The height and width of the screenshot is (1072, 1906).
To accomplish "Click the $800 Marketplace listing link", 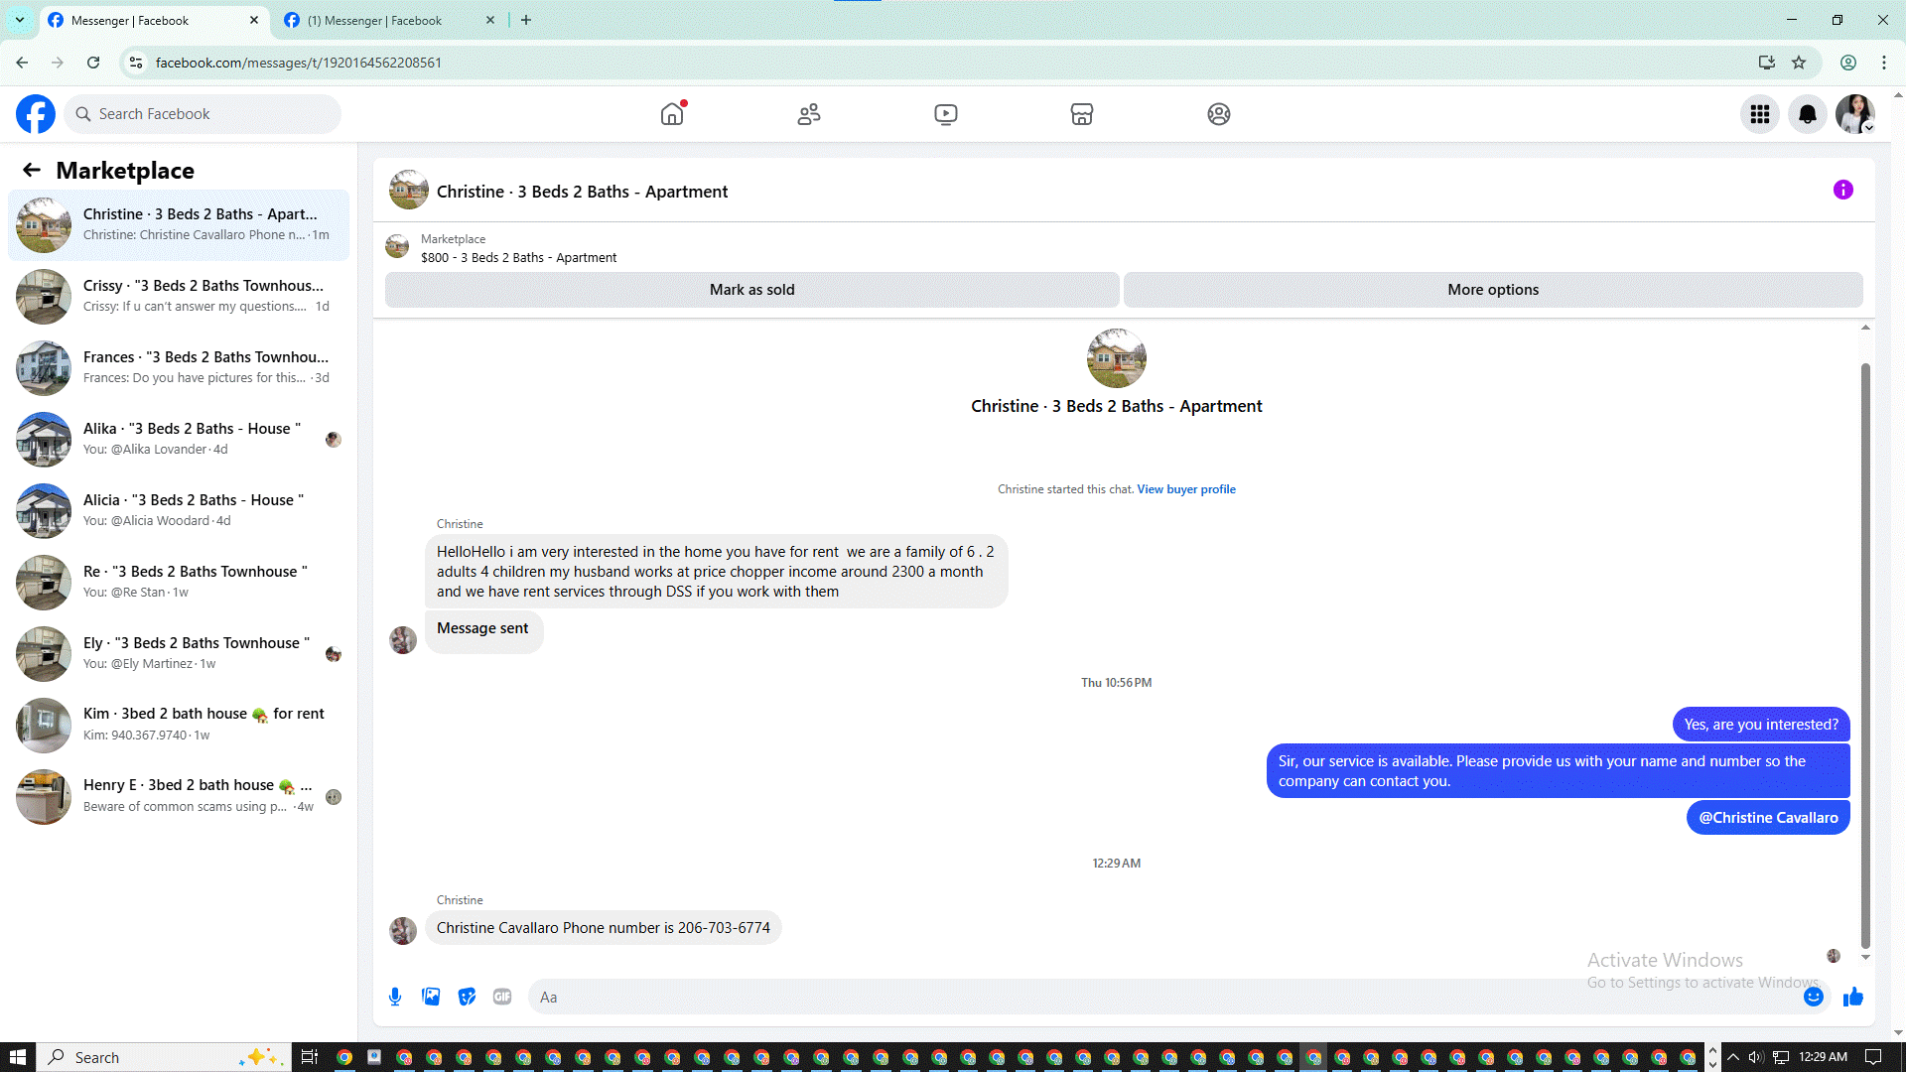I will [x=518, y=258].
